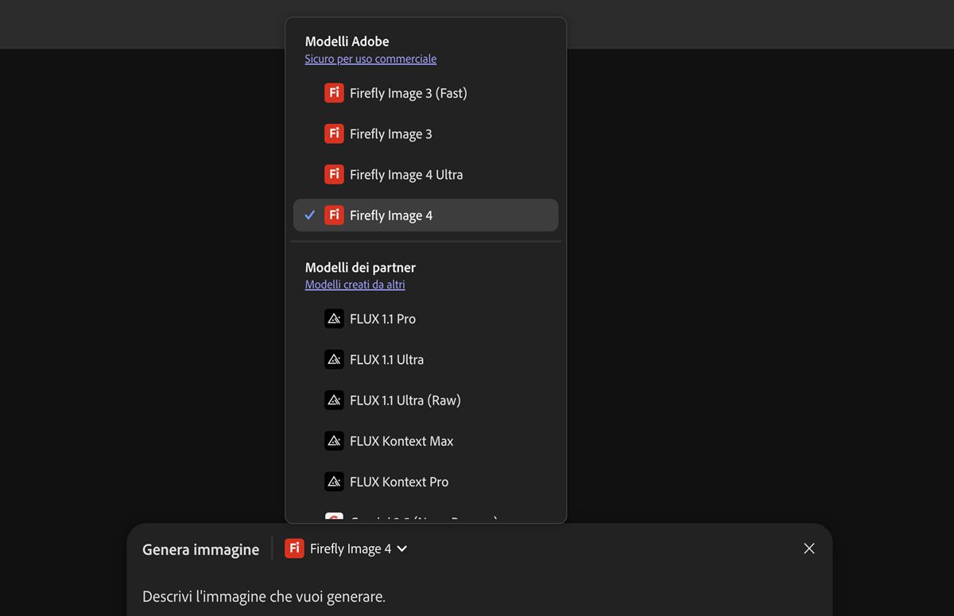The image size is (954, 616).
Task: Open the "Sicuro per uso commerciale" link
Action: point(370,59)
